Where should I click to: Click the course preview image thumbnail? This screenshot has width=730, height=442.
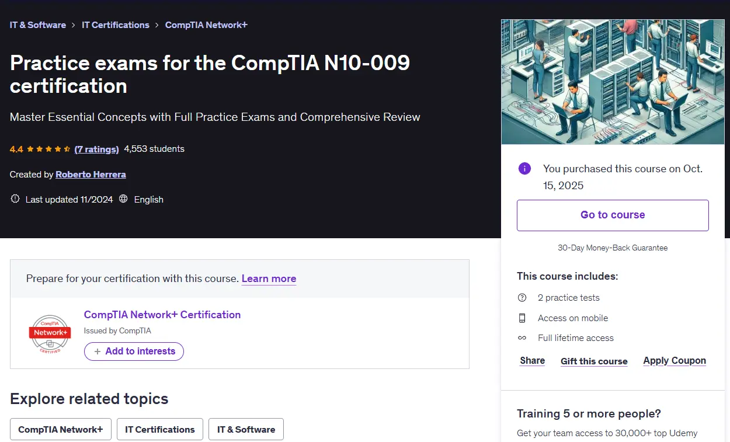pos(613,82)
